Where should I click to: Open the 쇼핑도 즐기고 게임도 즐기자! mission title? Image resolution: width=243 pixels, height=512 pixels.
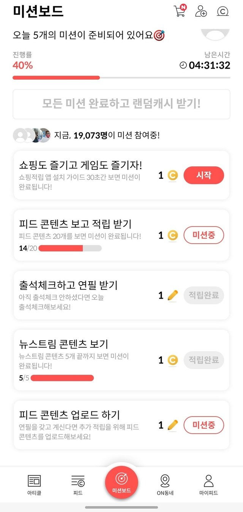point(80,165)
